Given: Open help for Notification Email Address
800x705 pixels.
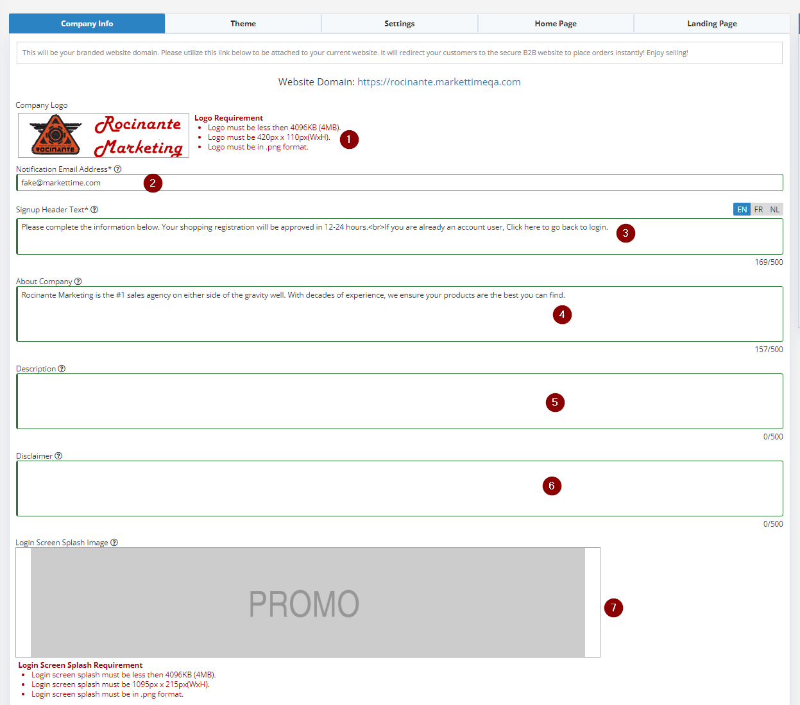Looking at the screenshot, I should tap(118, 169).
